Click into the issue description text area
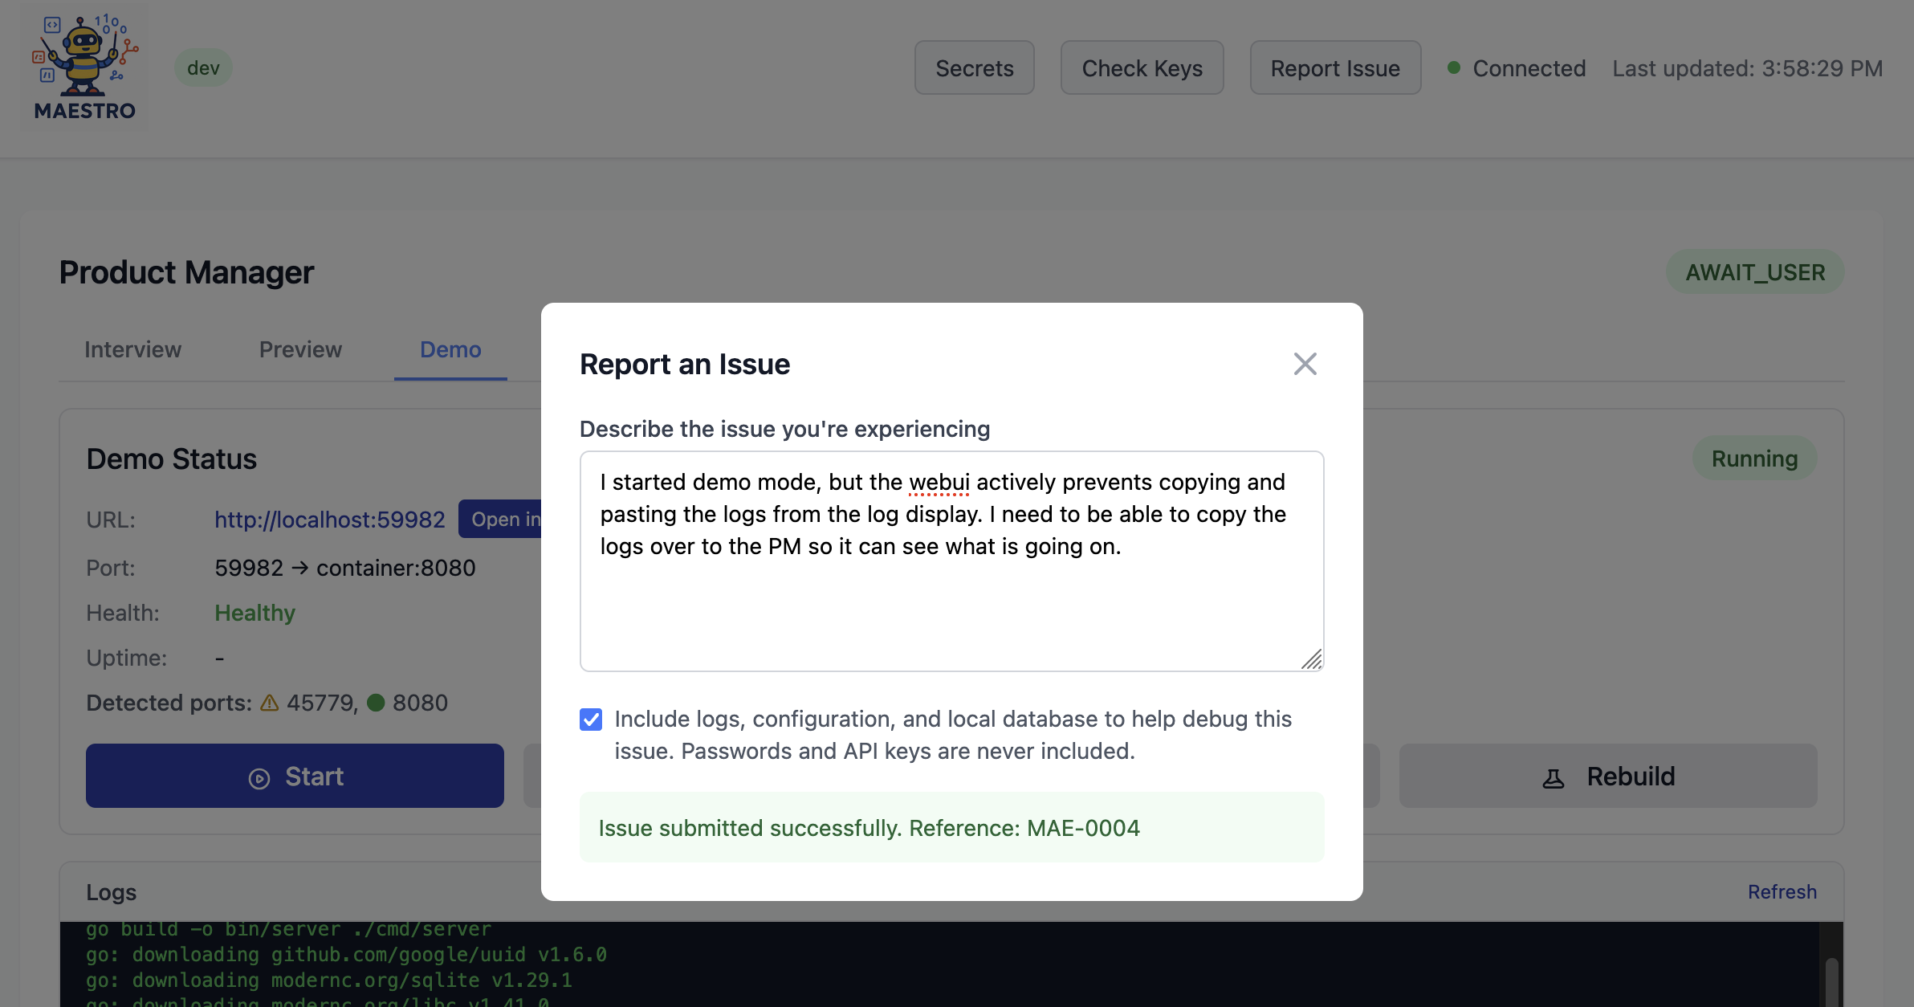Viewport: 1914px width, 1007px height. tap(951, 561)
